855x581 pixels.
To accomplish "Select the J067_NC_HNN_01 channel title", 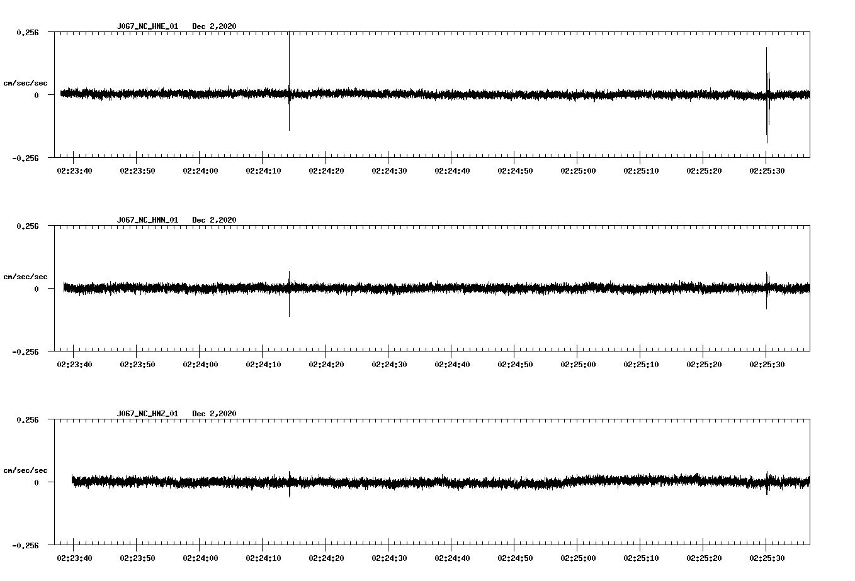I will pyautogui.click(x=147, y=219).
